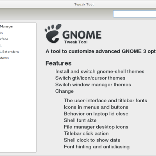
Task: Click the 'Features' heading
Action: [58, 63]
